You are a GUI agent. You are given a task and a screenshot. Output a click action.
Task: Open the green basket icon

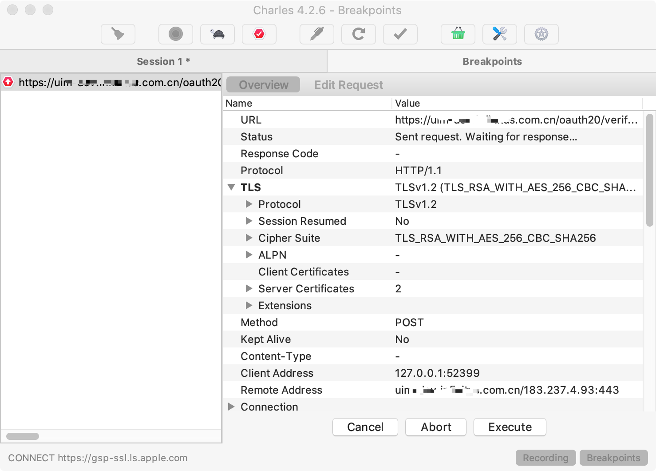pyautogui.click(x=458, y=34)
